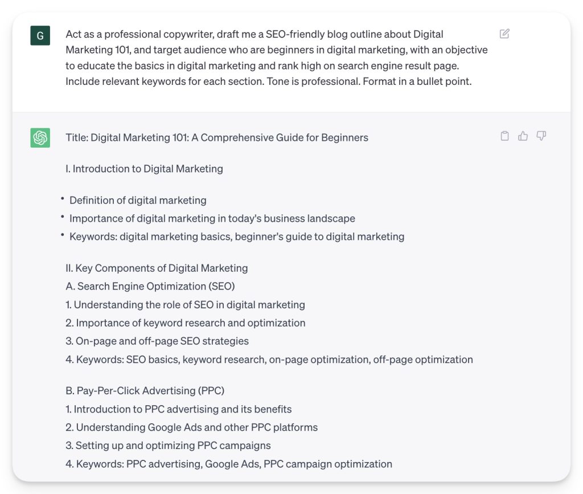Screen dimensions: 583x494
Task: Click the blog title line of the response
Action: [217, 137]
